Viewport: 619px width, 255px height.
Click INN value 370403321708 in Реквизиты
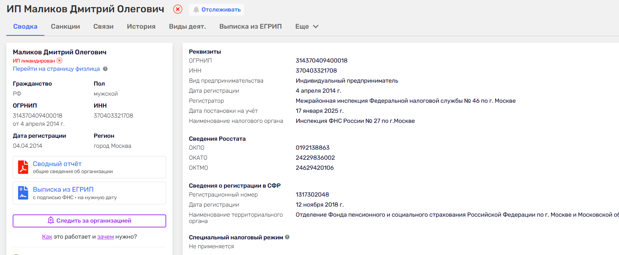pos(316,71)
